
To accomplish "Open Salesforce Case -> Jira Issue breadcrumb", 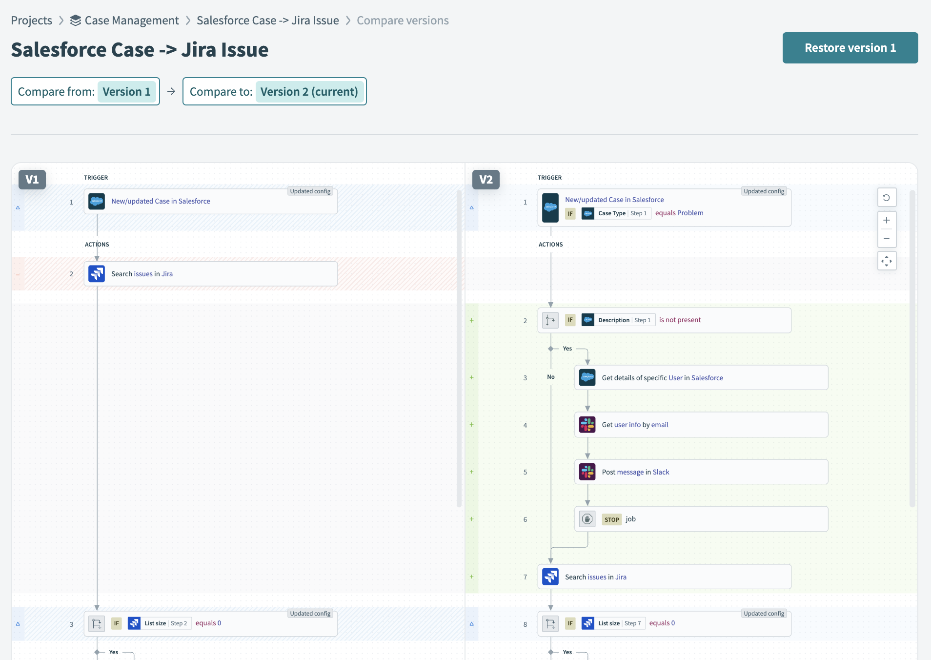I will tap(267, 21).
